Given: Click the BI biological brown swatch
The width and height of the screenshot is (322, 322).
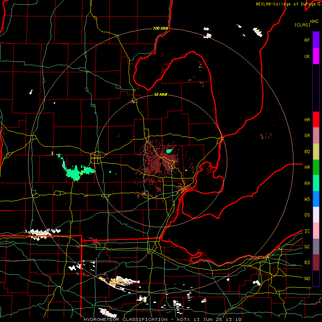Looking at the screenshot, I should point(316,263).
